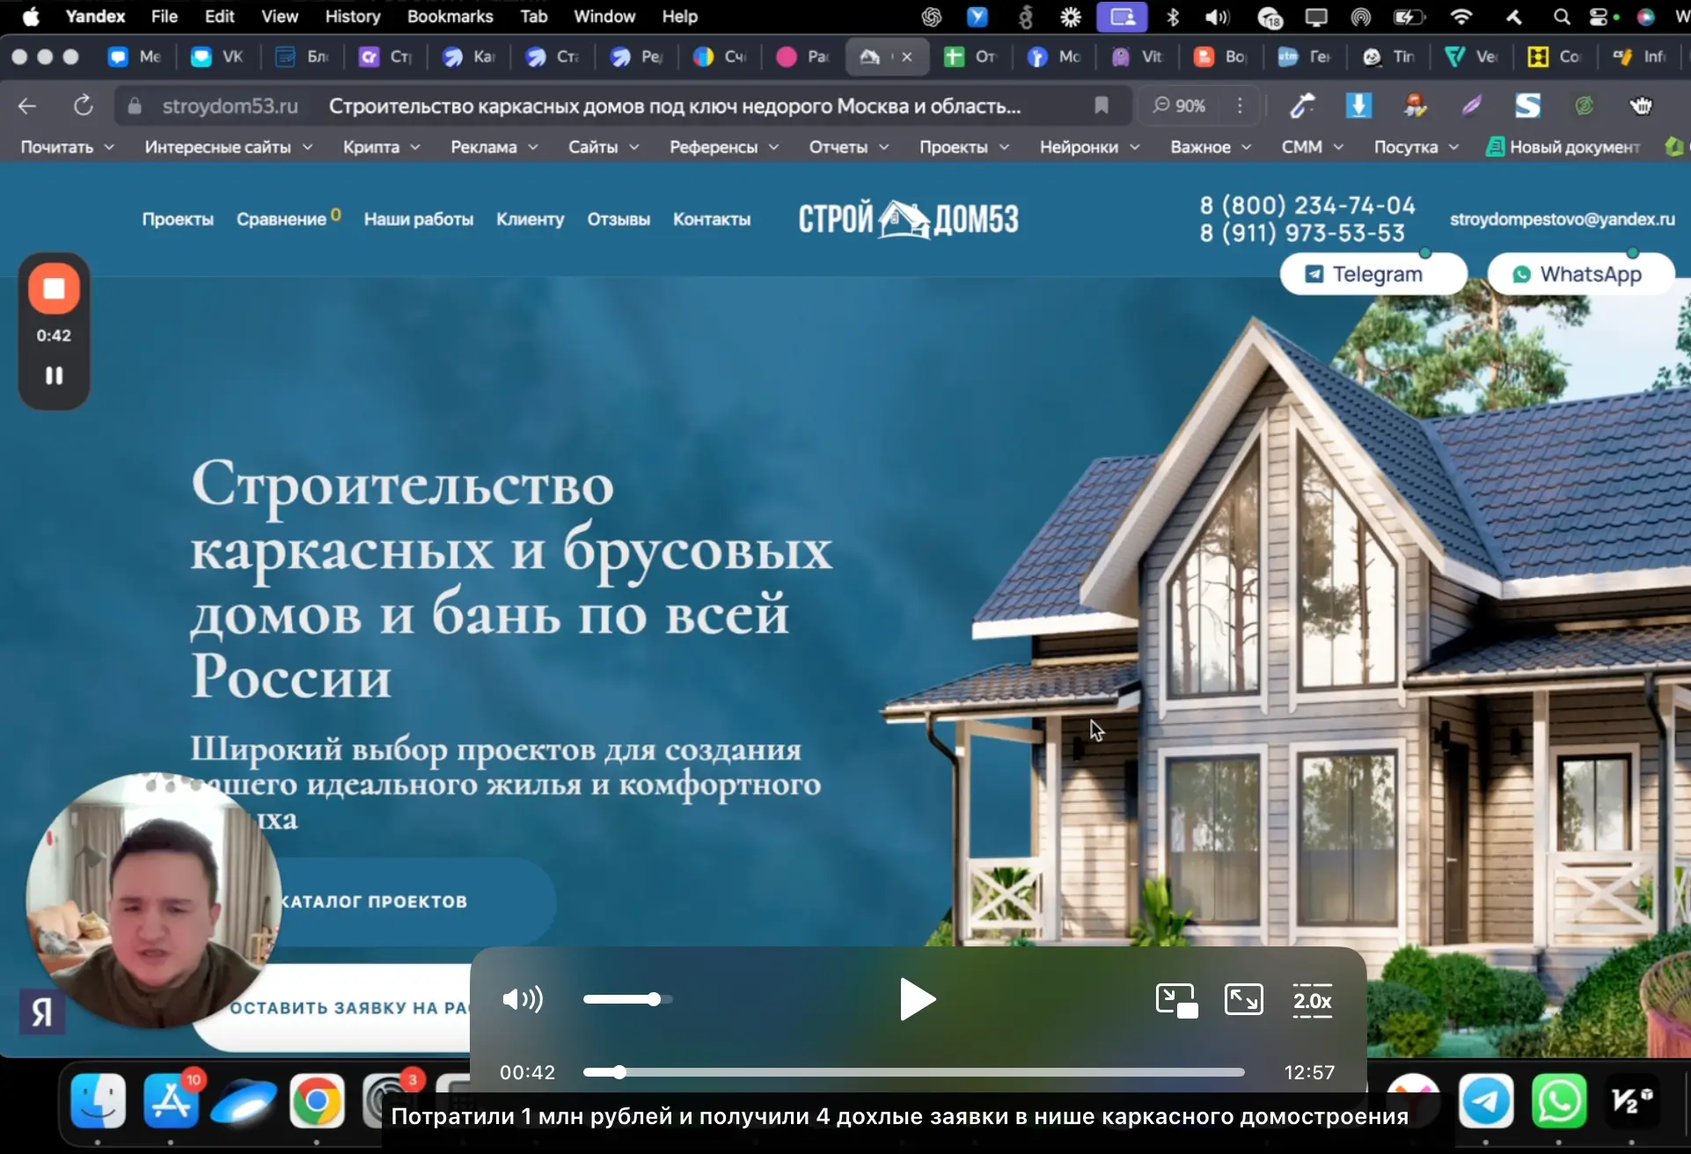Screen dimensions: 1691x1154
Task: Expand the Референсы bookmarks folder
Action: [723, 147]
